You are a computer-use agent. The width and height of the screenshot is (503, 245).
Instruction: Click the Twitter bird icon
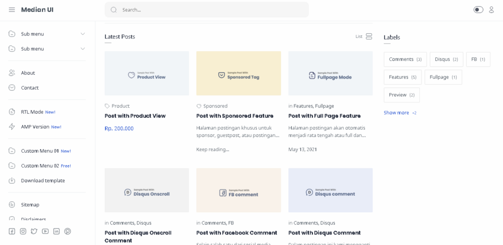[x=34, y=231]
